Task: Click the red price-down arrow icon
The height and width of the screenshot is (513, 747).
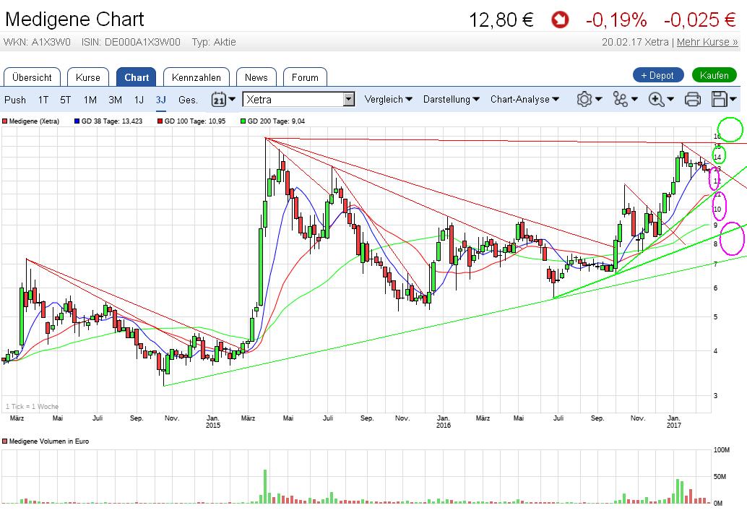Action: [559, 20]
